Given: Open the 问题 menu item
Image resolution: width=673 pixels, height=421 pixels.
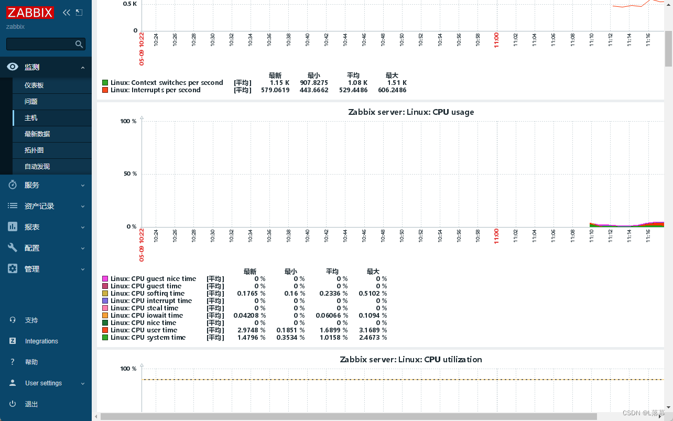Looking at the screenshot, I should point(52,102).
